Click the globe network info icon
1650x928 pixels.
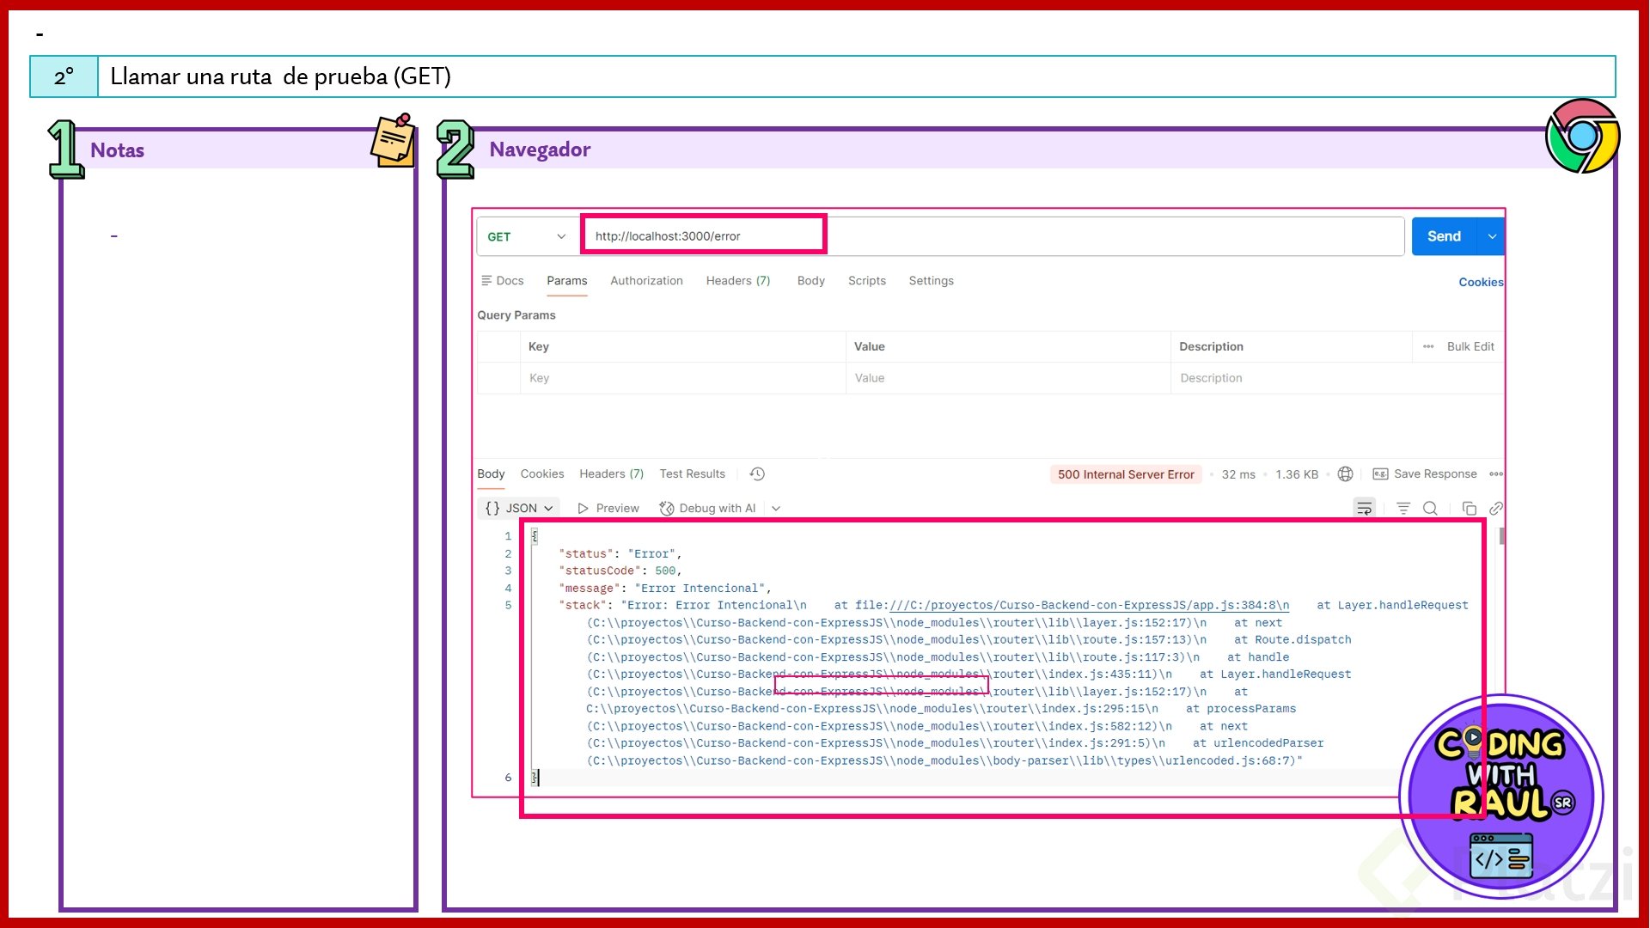[1346, 474]
